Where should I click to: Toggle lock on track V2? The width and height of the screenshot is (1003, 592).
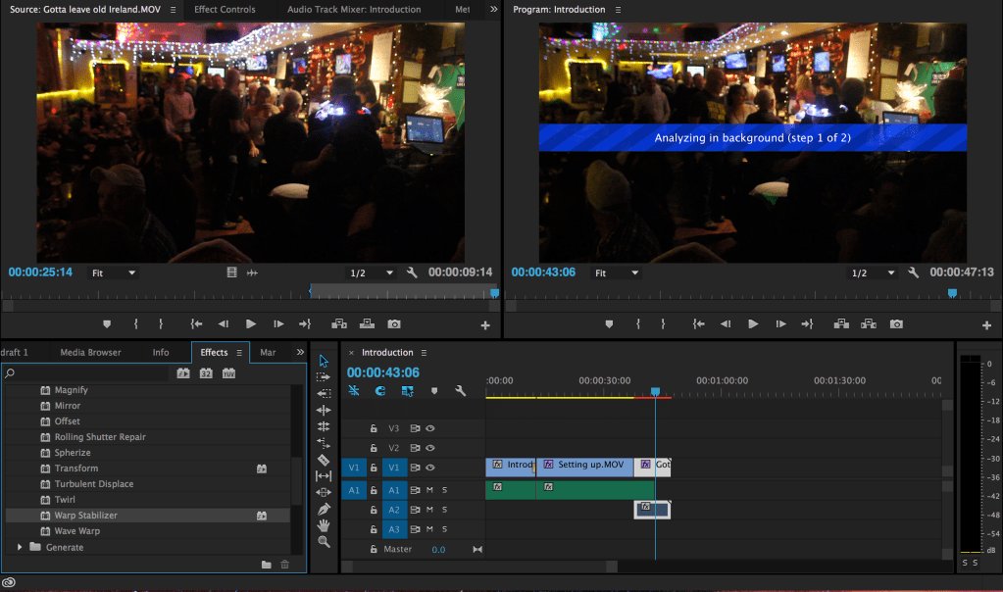374,448
